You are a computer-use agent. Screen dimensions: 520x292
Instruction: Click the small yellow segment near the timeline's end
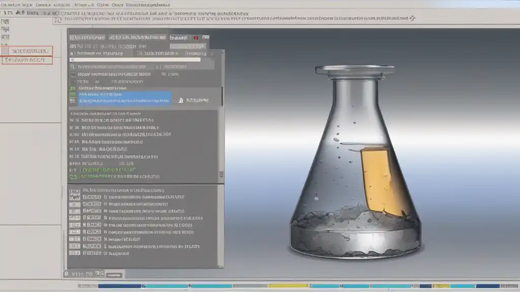coord(441,286)
